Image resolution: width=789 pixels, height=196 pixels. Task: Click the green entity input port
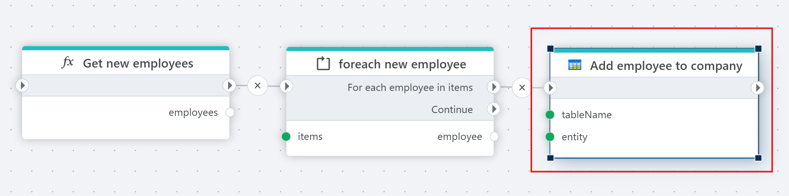(550, 137)
